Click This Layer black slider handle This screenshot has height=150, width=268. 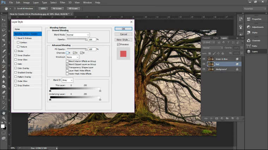[50, 91]
